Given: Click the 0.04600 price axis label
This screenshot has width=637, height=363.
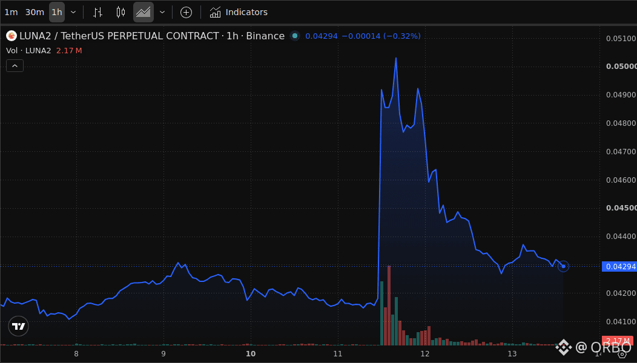Looking at the screenshot, I should [621, 180].
